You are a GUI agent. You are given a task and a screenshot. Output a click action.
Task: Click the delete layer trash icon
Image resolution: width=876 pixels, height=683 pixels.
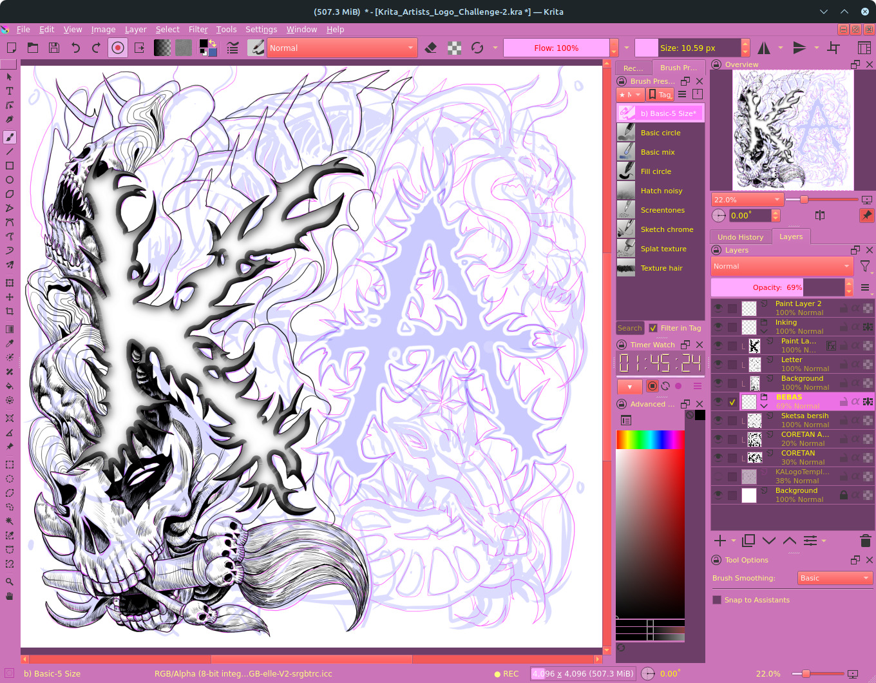[865, 541]
